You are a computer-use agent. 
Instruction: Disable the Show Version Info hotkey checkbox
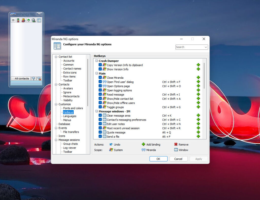[100, 69]
